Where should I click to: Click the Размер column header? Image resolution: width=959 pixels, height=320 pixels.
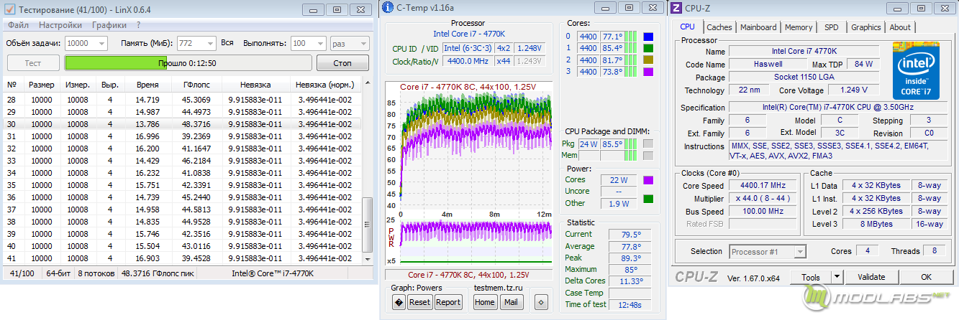(x=41, y=85)
